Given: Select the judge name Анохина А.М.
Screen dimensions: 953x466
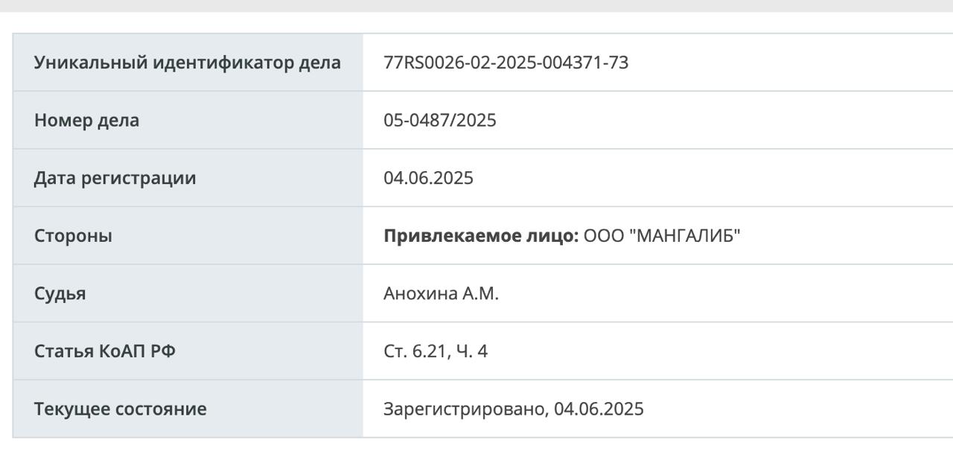Looking at the screenshot, I should [x=441, y=293].
